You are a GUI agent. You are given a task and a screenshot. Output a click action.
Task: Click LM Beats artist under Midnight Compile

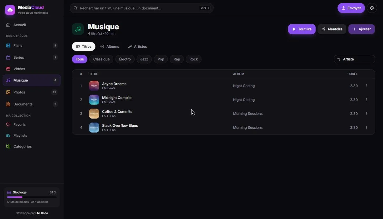click(x=109, y=102)
